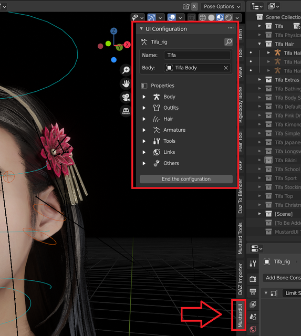This screenshot has height=336, width=301.
Task: Switch to solid shading
Action: tap(211, 17)
